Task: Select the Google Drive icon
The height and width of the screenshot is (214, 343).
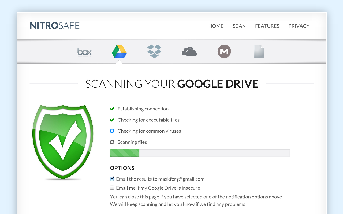Action: (119, 51)
